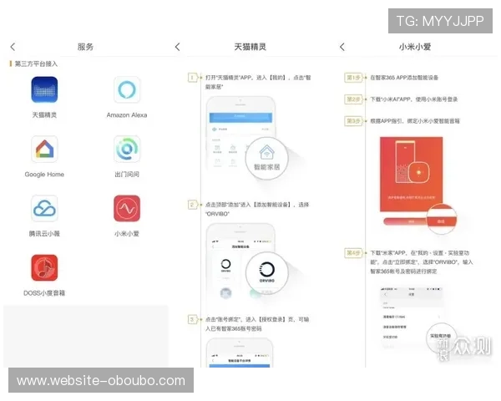Click the 服务 page title
The width and height of the screenshot is (501, 401).
85,47
